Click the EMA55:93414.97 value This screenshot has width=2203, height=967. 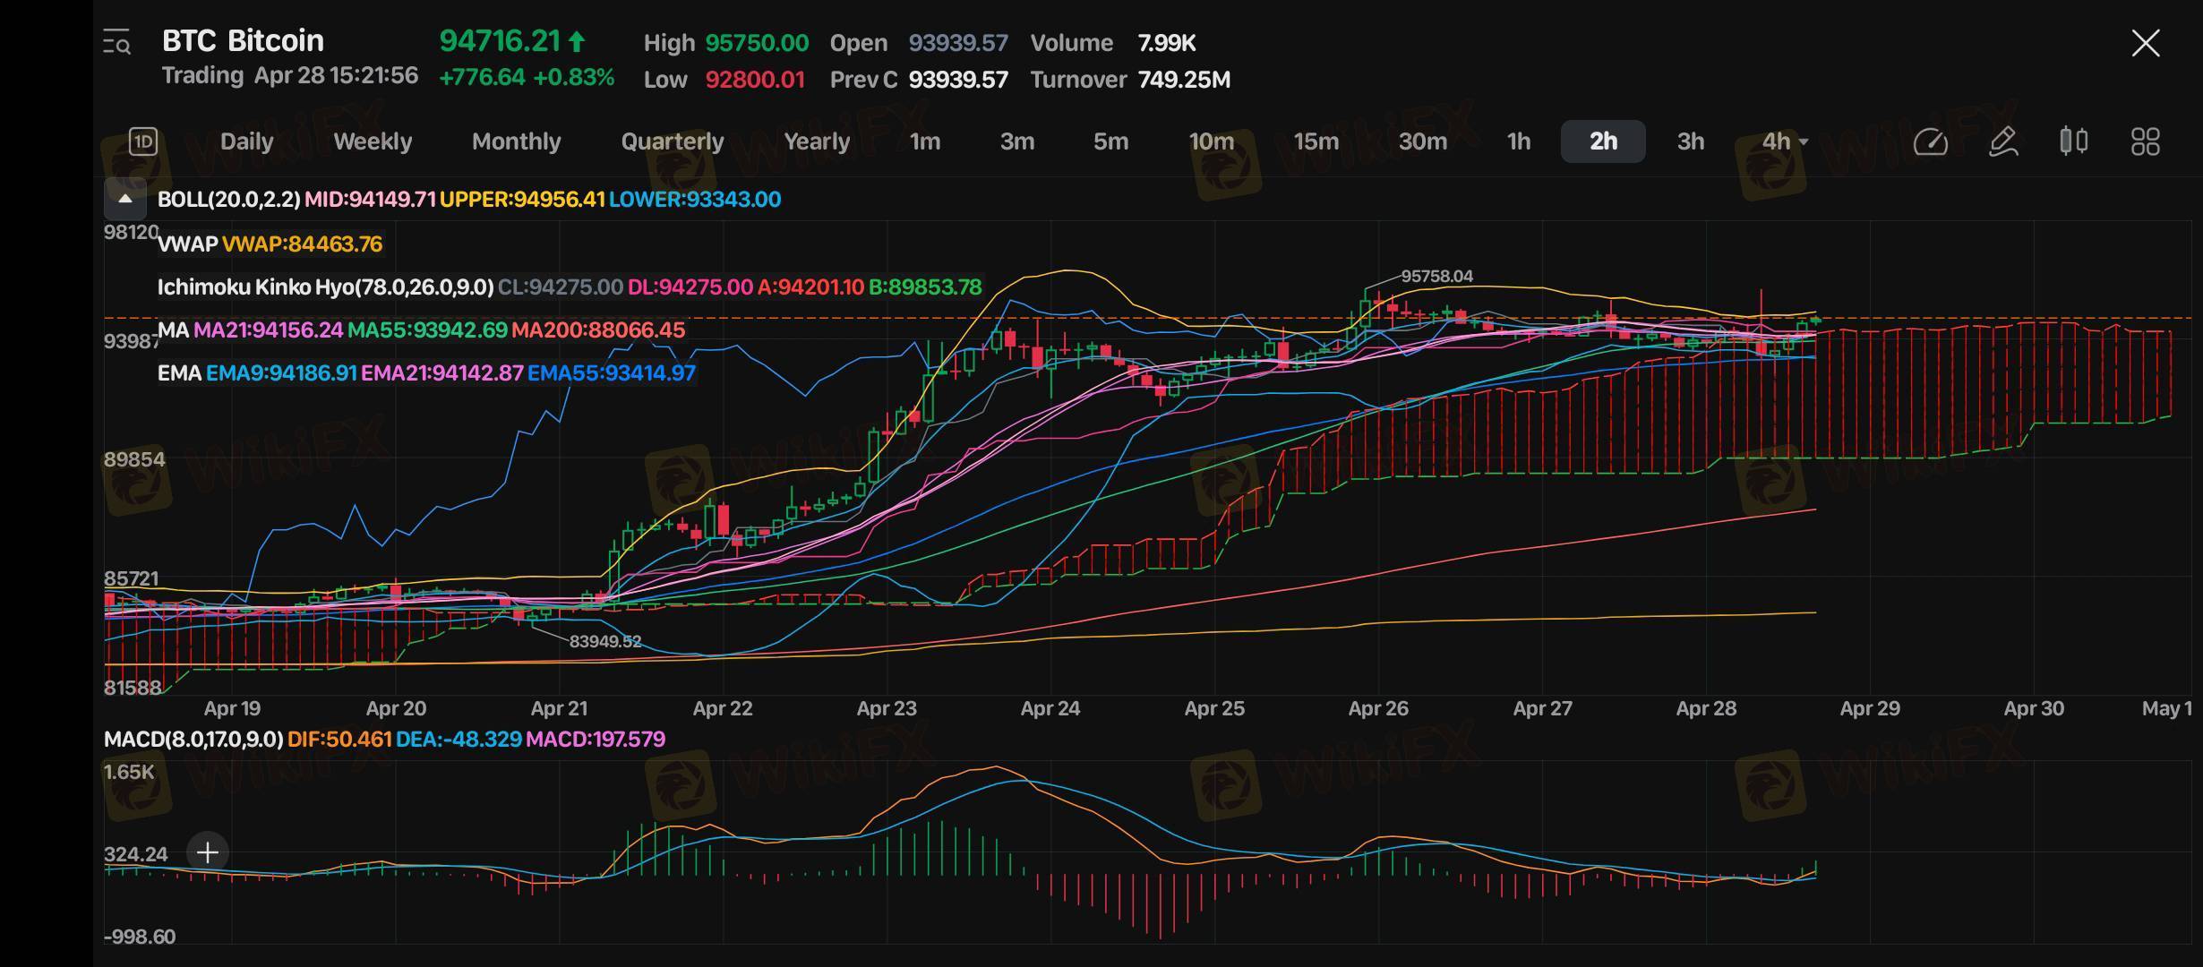click(x=612, y=373)
